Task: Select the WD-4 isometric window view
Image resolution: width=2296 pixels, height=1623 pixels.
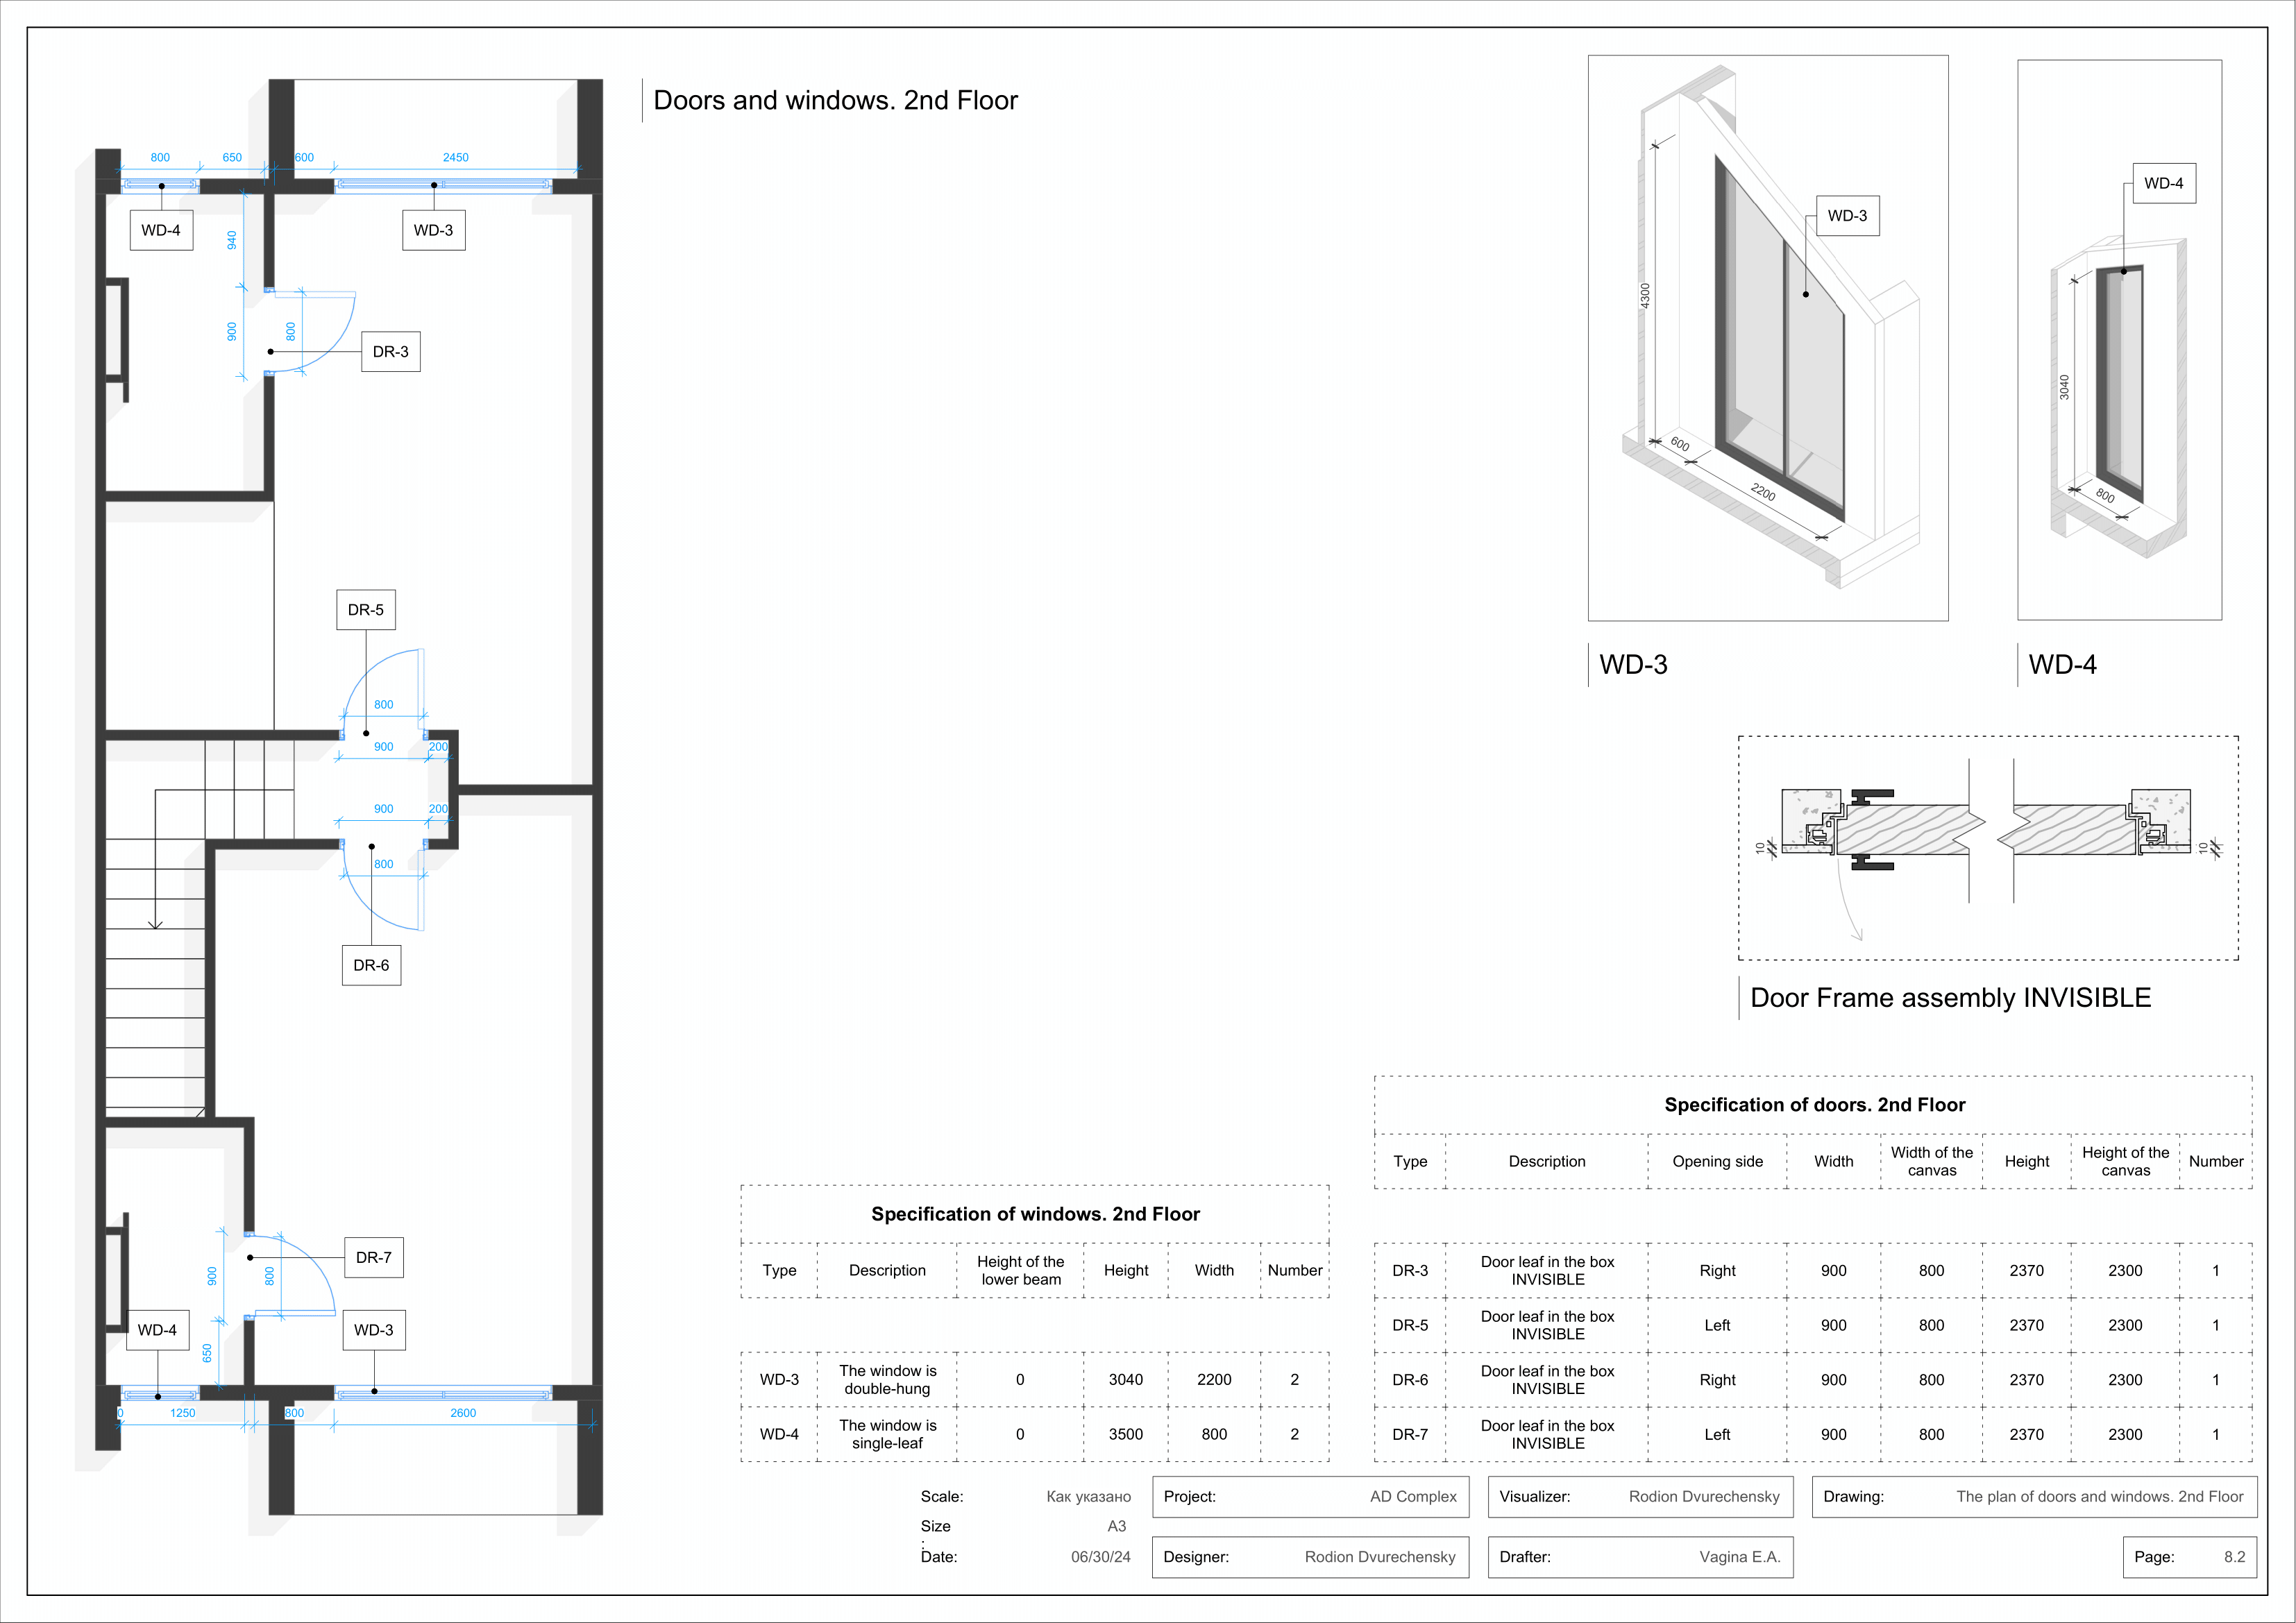Action: click(x=2119, y=340)
